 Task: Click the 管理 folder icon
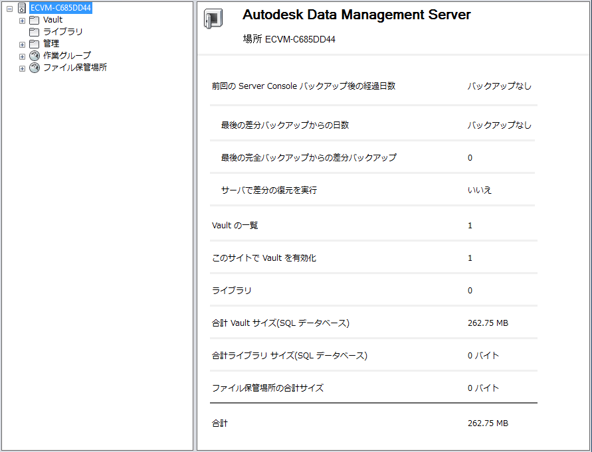[35, 44]
